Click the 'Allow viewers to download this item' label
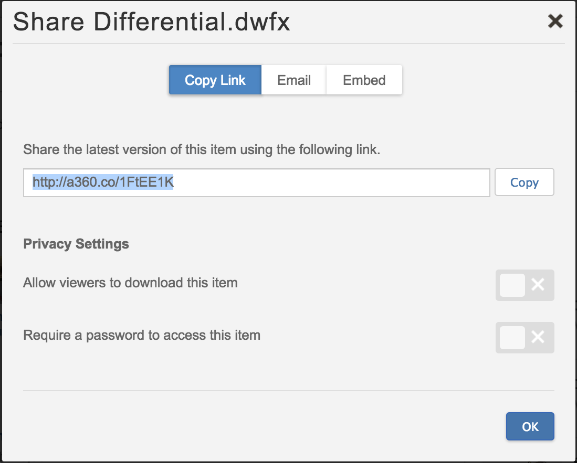Viewport: 577px width, 463px height. (130, 283)
